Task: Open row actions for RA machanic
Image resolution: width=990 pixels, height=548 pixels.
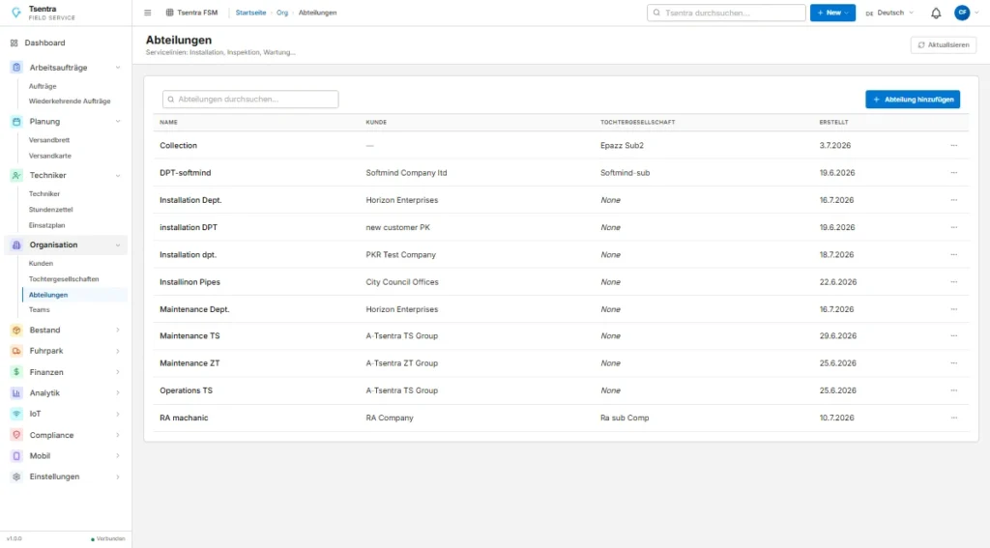Action: [953, 418]
